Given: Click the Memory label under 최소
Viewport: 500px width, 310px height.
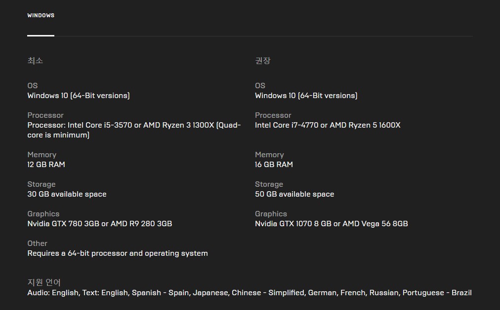Looking at the screenshot, I should point(42,155).
